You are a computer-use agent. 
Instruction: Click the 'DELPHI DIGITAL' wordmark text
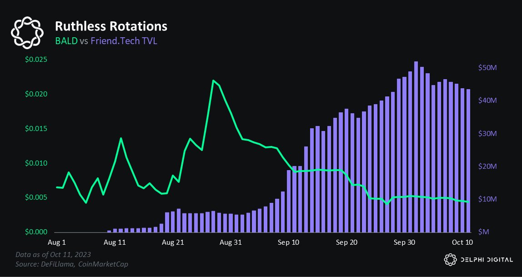[486, 260]
